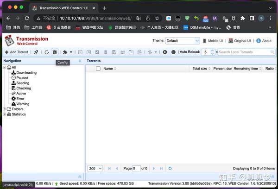Viewport: 278px width, 189px height.
Task: Select Seeding in navigation tree
Action: coord(23,83)
